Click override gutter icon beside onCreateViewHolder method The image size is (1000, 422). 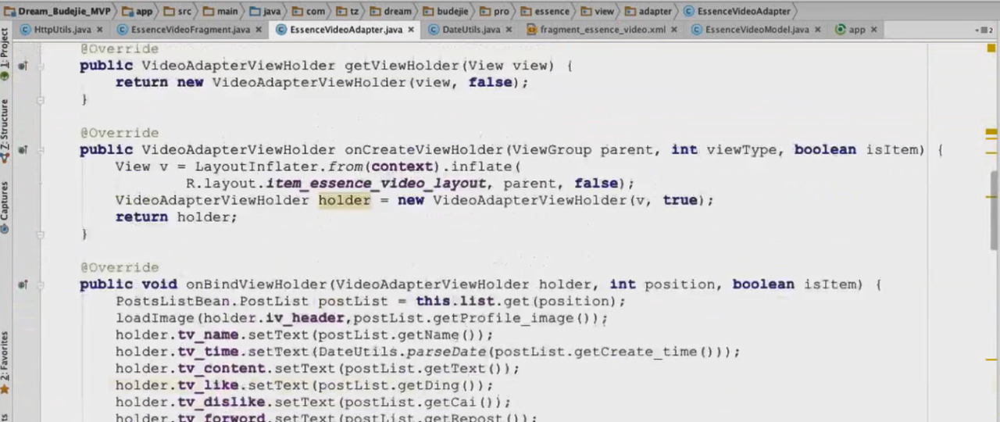point(23,150)
